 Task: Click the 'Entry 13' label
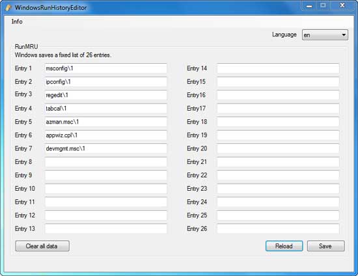pyautogui.click(x=25, y=228)
